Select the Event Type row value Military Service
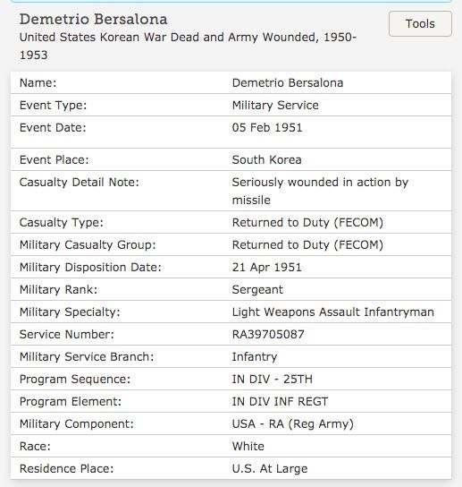462x487 pixels. 275,106
